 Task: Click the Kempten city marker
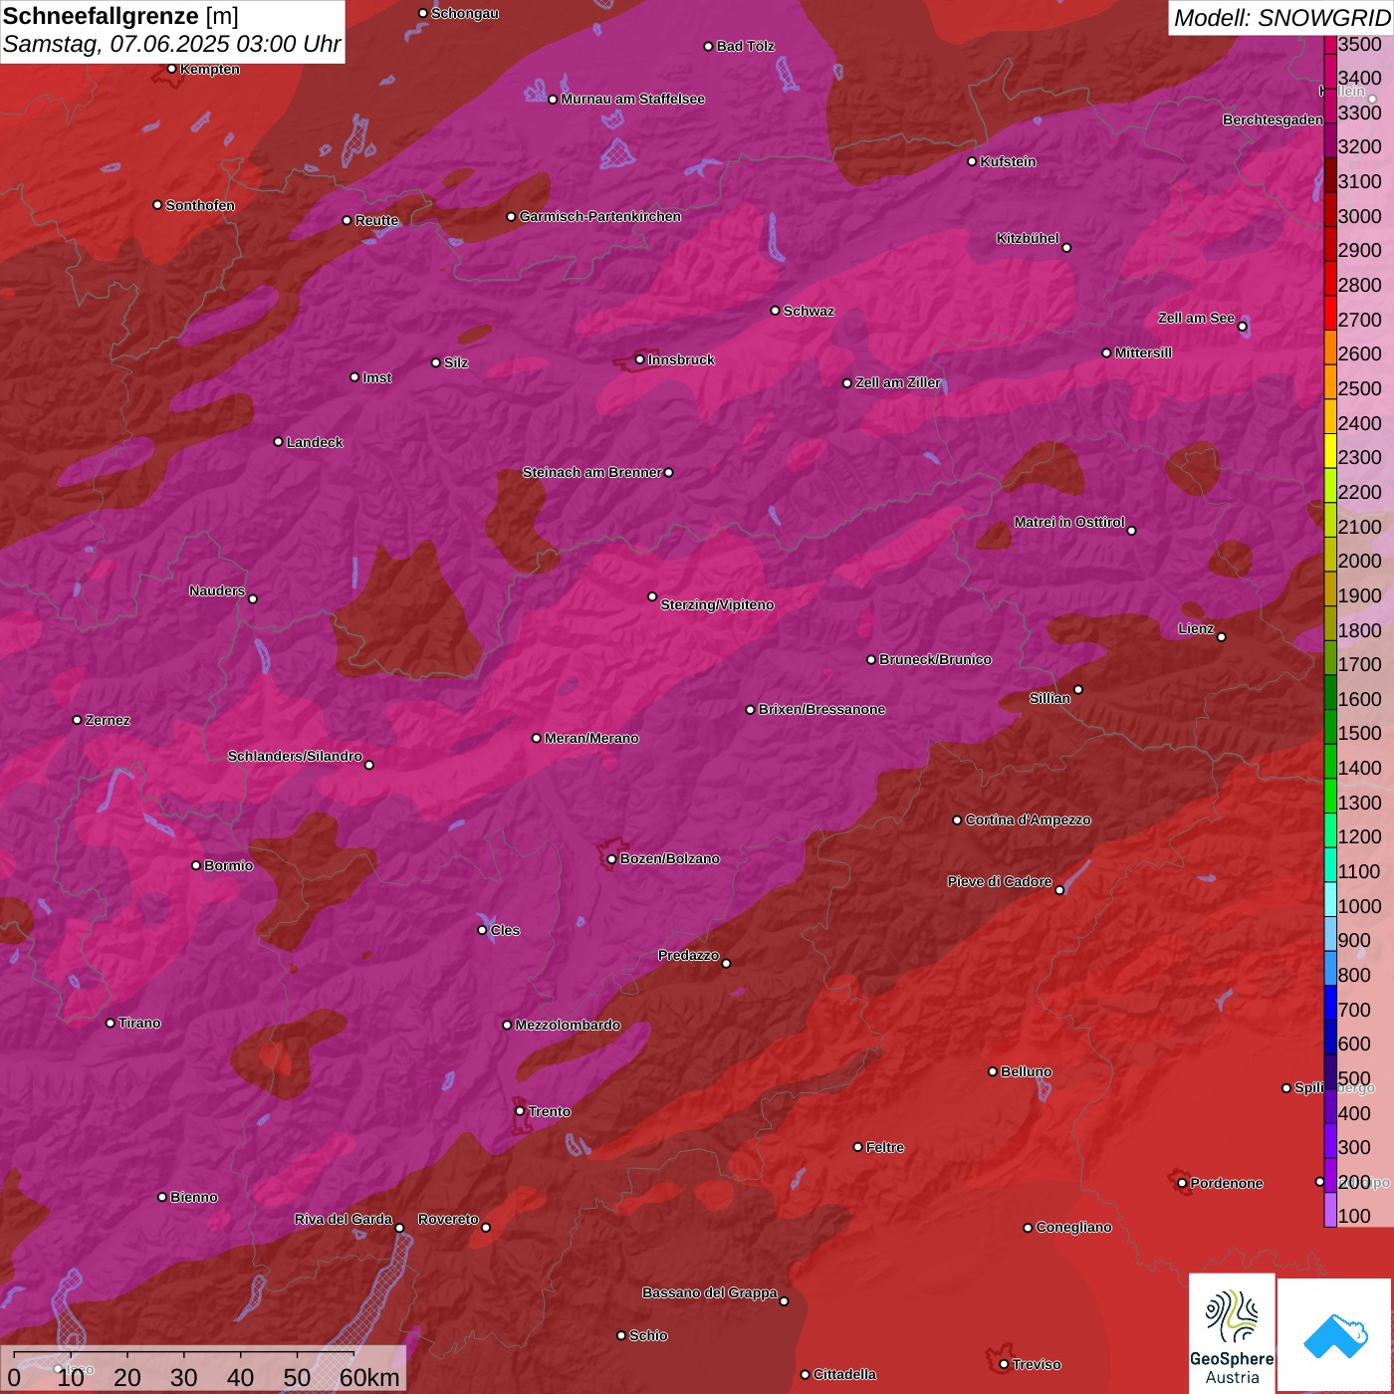point(171,69)
